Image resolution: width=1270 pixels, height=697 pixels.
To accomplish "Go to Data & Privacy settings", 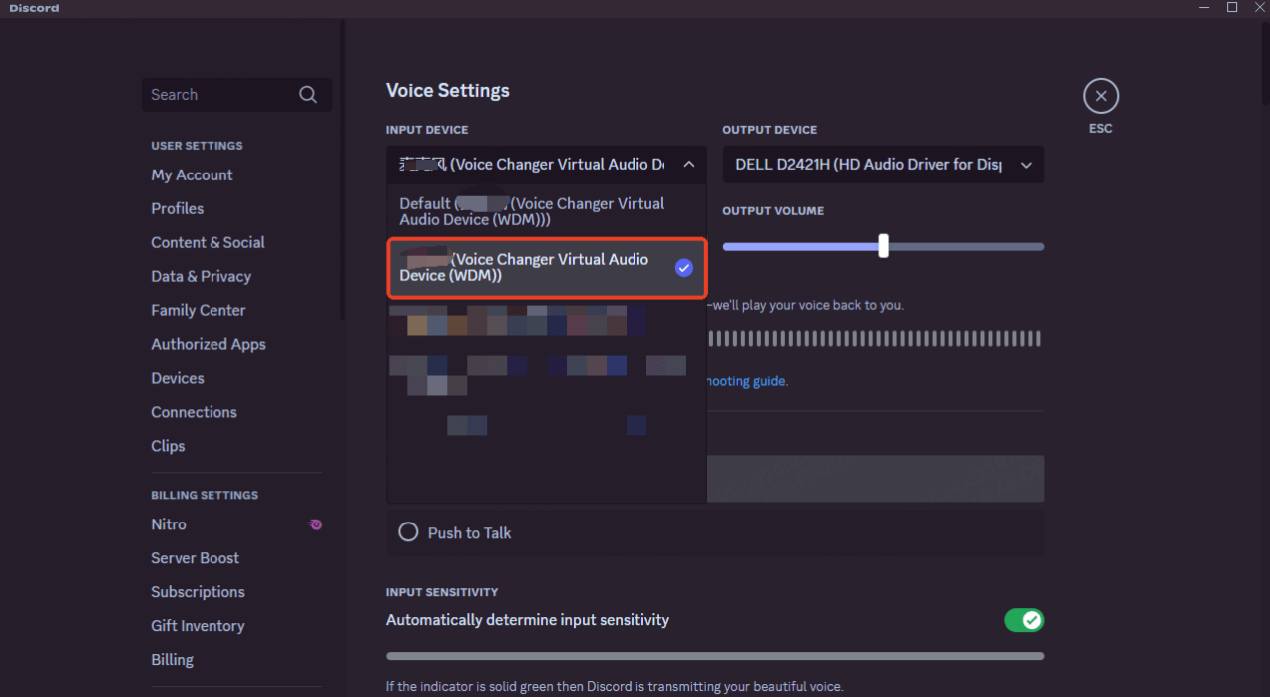I will (x=201, y=276).
